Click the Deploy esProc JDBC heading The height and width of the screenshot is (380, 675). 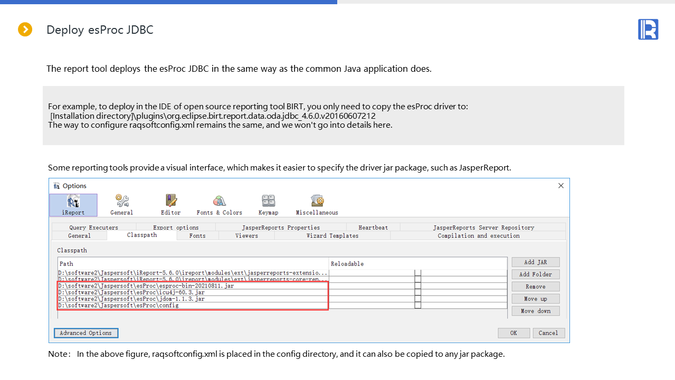point(100,30)
